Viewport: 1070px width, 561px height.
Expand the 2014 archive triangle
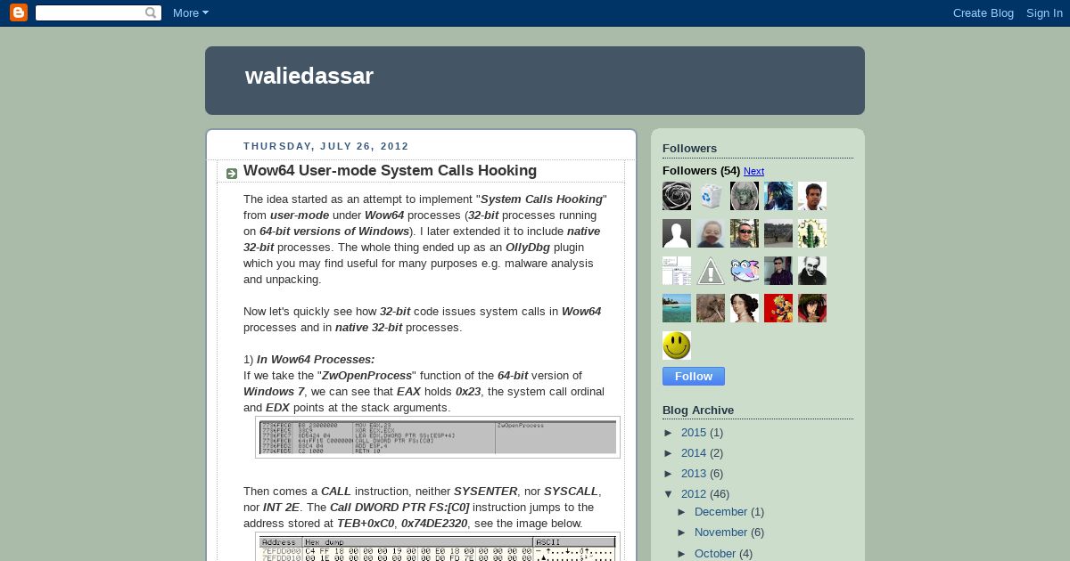coord(670,453)
